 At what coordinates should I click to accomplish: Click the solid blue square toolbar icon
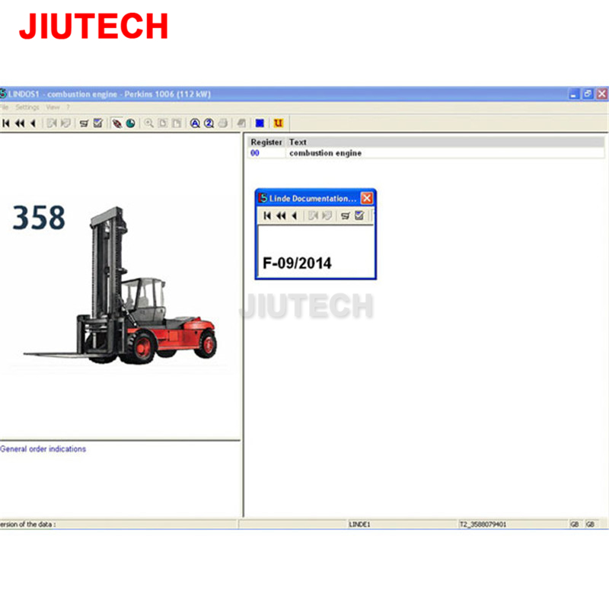pos(260,123)
